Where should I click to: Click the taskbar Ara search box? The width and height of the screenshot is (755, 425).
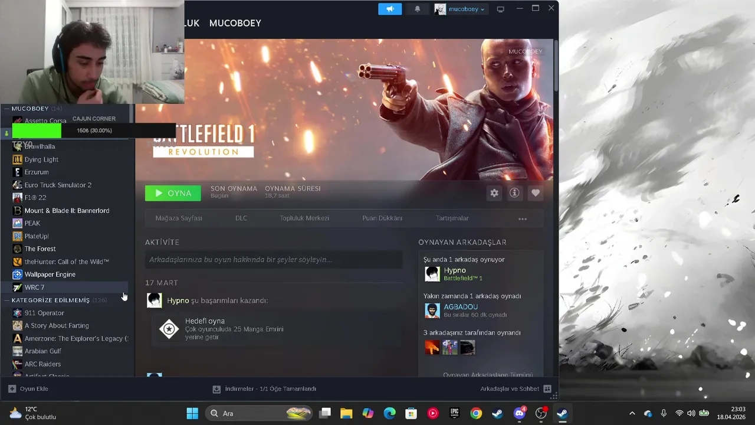[x=259, y=413]
